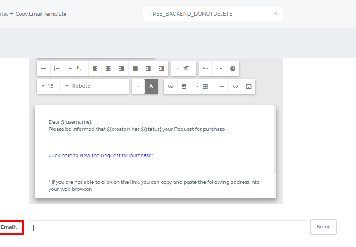Insert a picture into the template
The height and width of the screenshot is (247, 356).
point(184,86)
